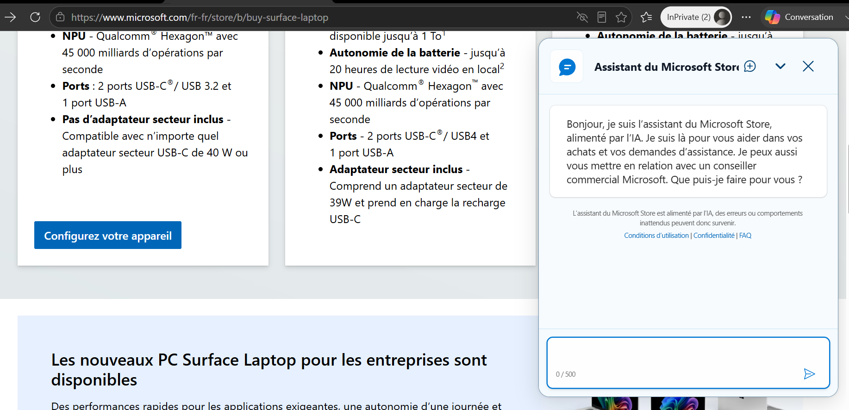
Task: Click 'Adaptateur secteur inclus' text
Action: pyautogui.click(x=396, y=169)
